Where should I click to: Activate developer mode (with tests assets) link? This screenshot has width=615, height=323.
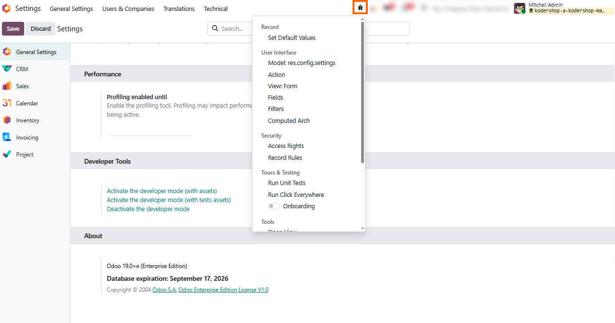pos(169,200)
